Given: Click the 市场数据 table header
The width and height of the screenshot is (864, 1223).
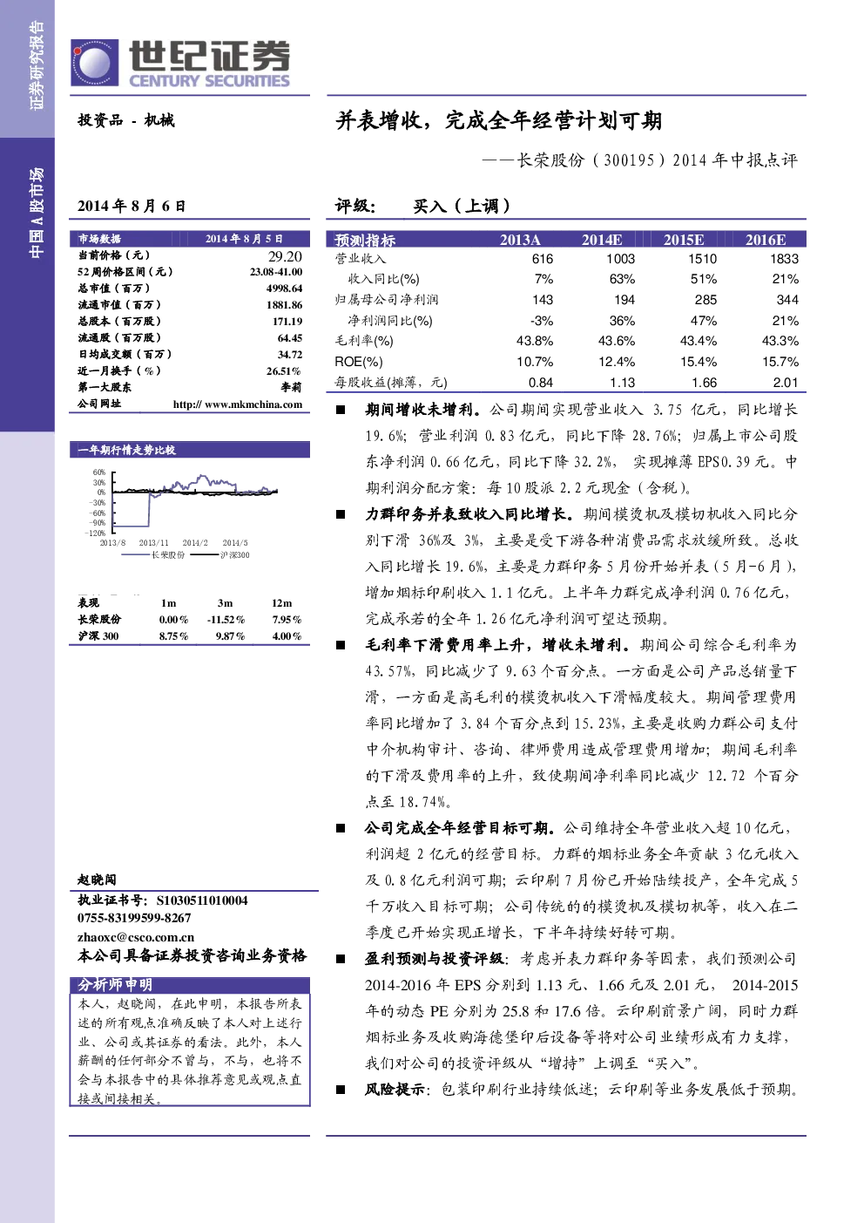Looking at the screenshot, I should coord(99,239).
